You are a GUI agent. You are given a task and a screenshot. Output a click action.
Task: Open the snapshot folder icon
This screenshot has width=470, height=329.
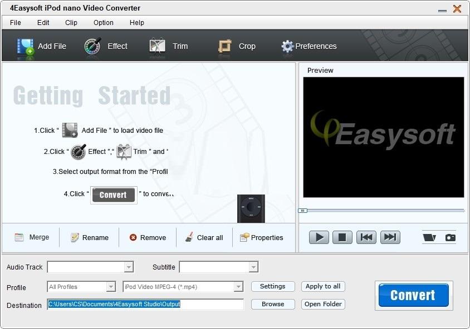click(429, 237)
